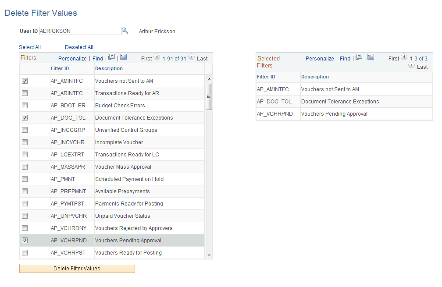Click inside the User ID input field
Screen dimensions: 442x287
click(79, 31)
